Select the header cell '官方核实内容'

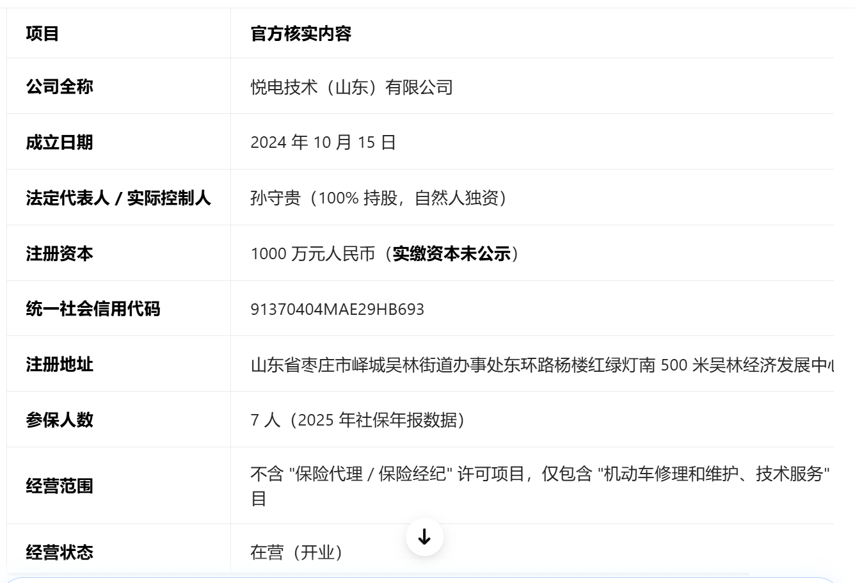coord(301,33)
